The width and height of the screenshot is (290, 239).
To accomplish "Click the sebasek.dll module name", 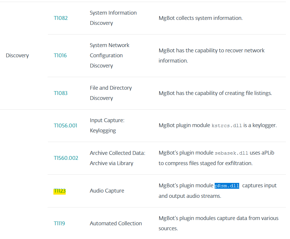I will tap(231, 153).
